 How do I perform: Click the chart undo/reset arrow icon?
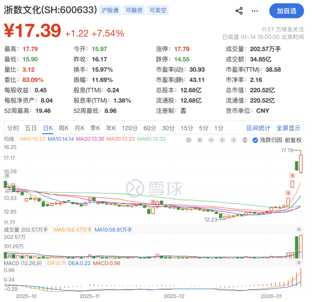point(189,140)
